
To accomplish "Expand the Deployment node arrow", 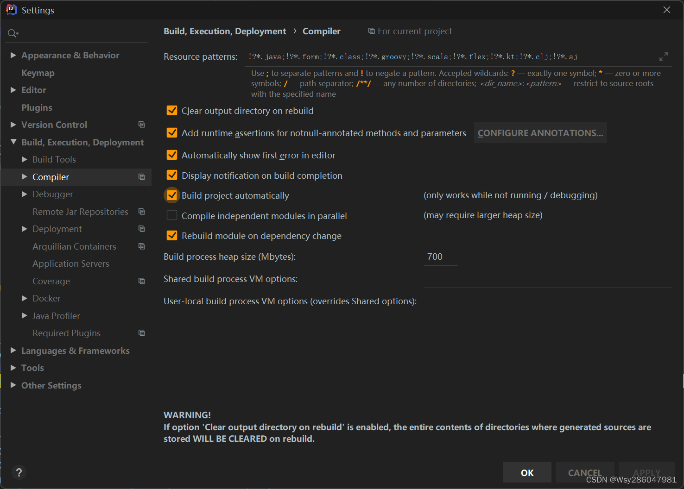I will point(25,229).
